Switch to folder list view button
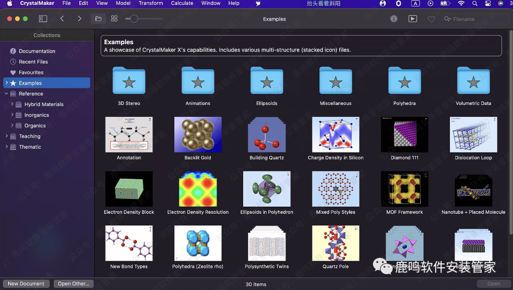 (98, 19)
